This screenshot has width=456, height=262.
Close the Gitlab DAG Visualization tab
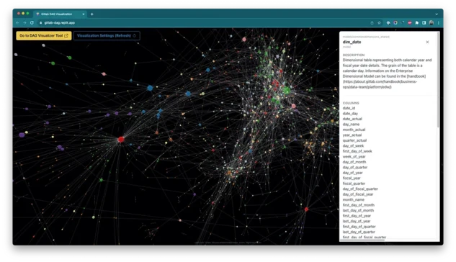84,14
